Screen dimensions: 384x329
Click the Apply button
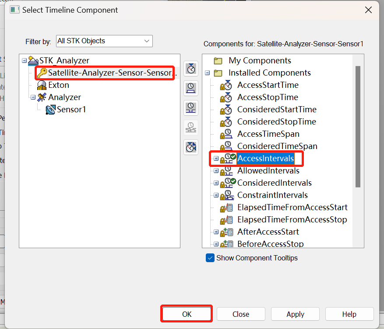(x=295, y=314)
